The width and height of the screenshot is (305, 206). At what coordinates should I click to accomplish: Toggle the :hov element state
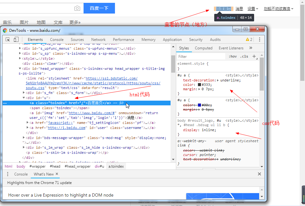pyautogui.click(x=233, y=57)
